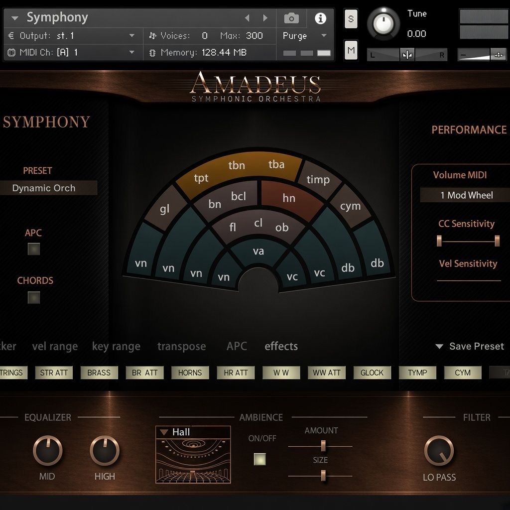This screenshot has width=510, height=510.
Task: Click the Tune knob
Action: 383,23
